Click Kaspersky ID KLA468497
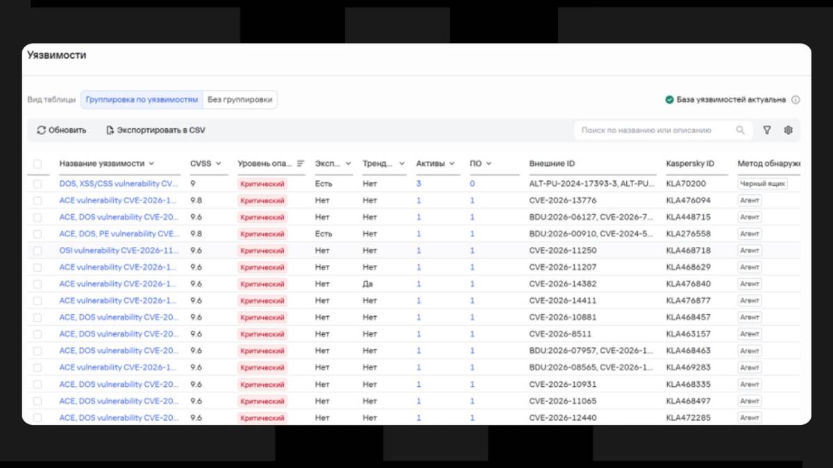833x468 pixels. pyautogui.click(x=689, y=401)
